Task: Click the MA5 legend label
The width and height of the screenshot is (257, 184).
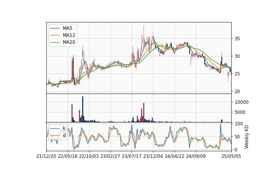Action: (x=67, y=28)
